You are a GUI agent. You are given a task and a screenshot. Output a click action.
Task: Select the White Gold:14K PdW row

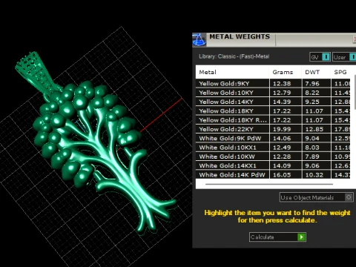(x=273, y=175)
